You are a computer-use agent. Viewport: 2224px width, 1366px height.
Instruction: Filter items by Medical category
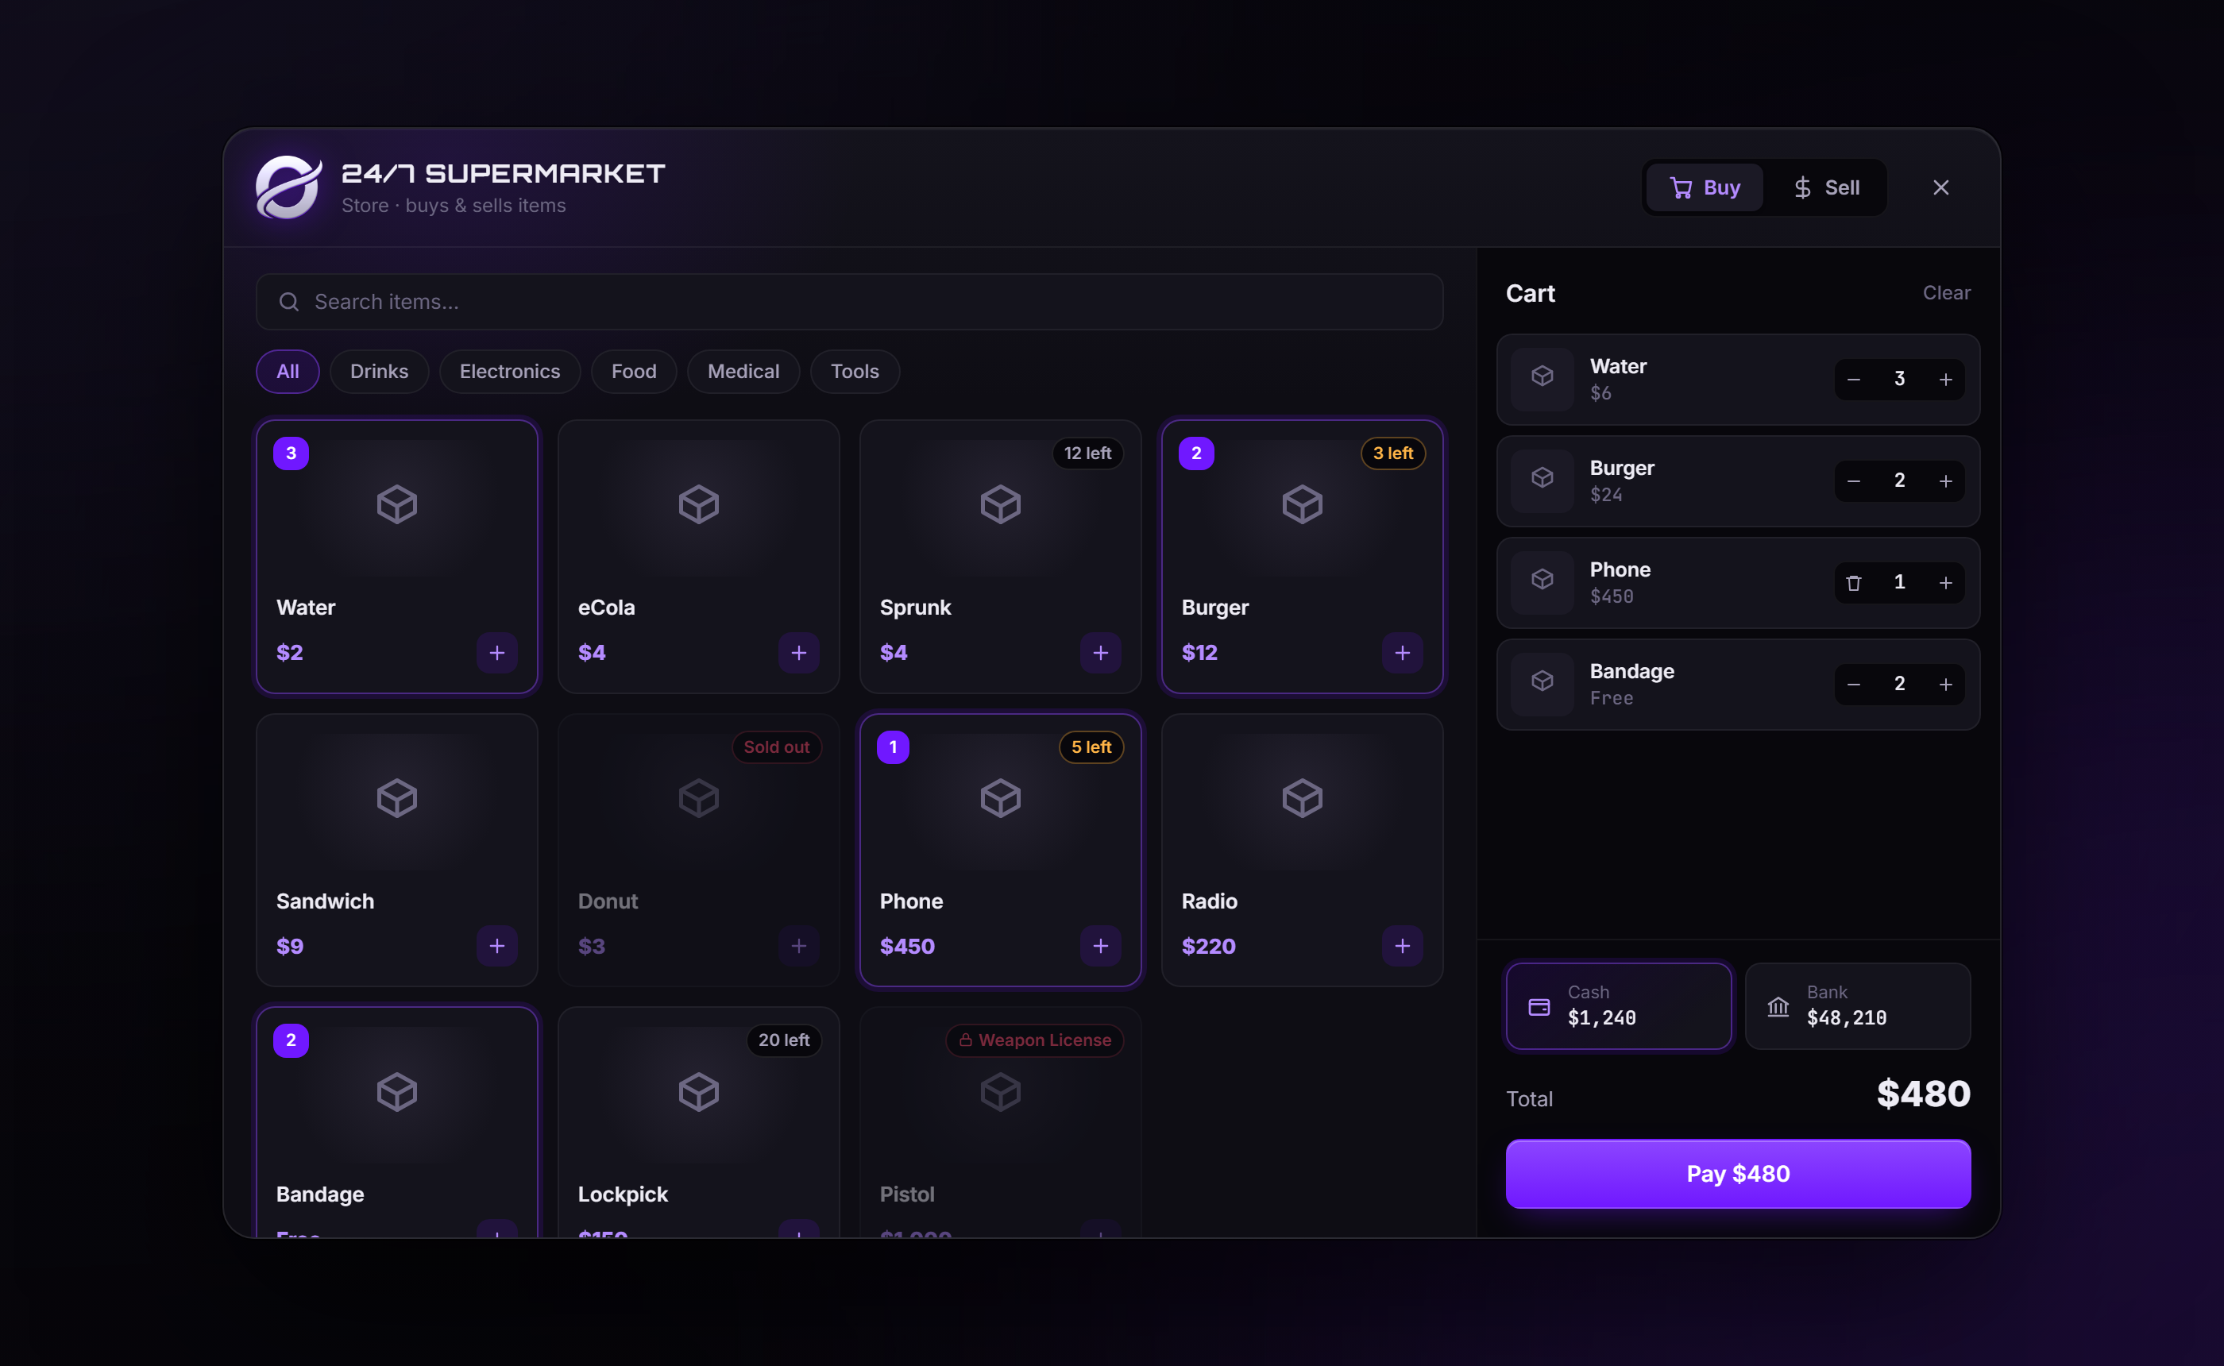pyautogui.click(x=743, y=372)
